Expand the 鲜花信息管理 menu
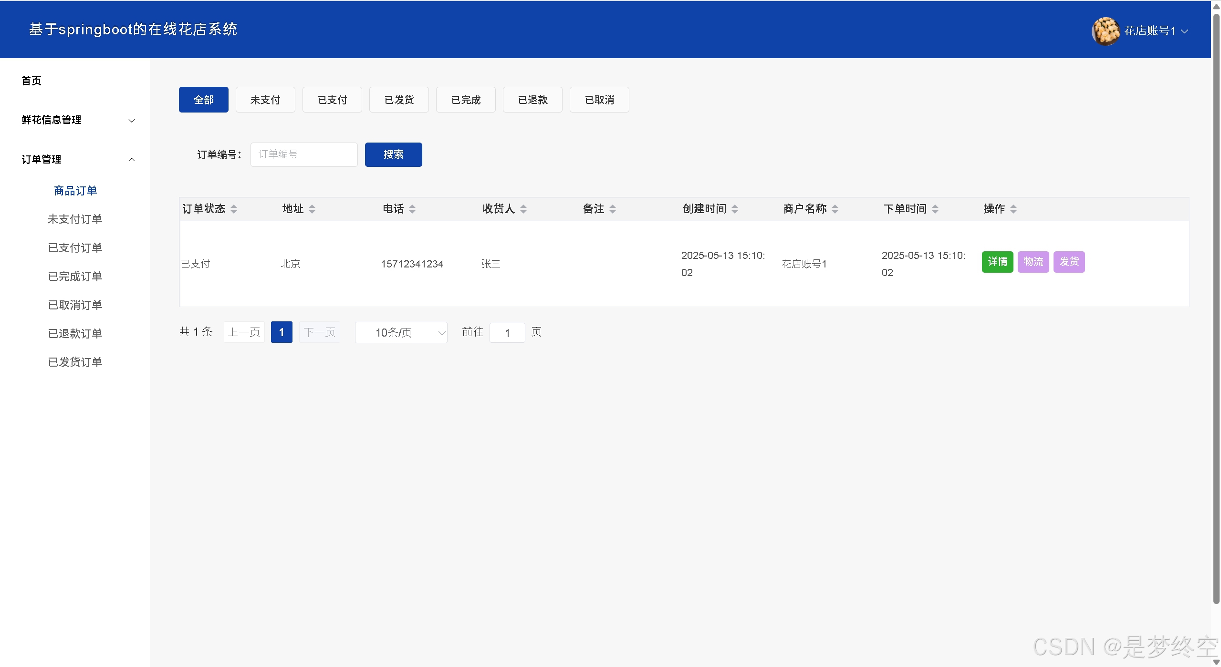The width and height of the screenshot is (1221, 667). click(x=76, y=120)
